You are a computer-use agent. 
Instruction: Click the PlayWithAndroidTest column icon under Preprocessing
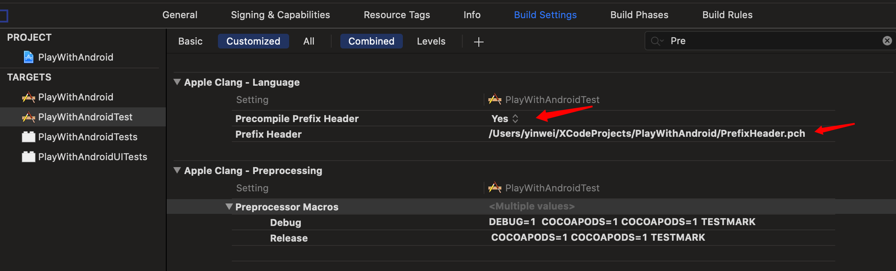click(495, 188)
